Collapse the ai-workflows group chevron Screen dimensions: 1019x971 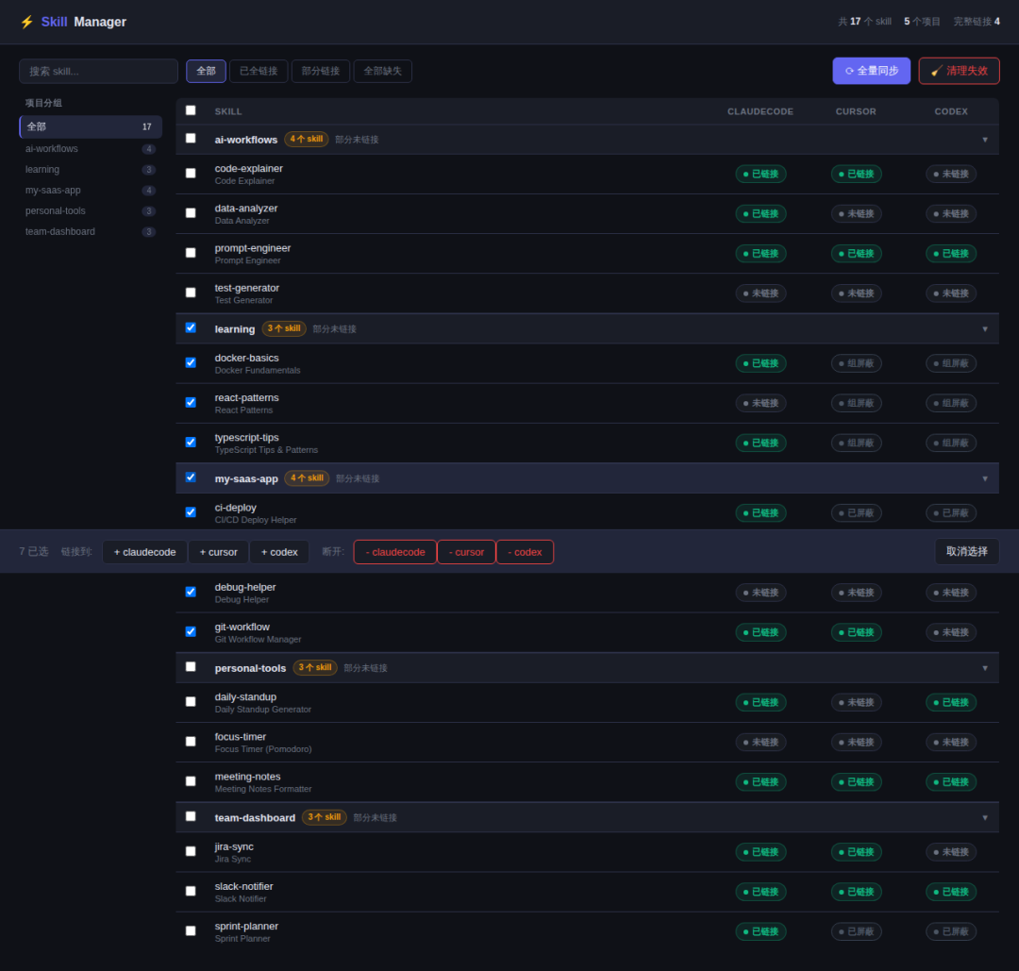click(985, 140)
